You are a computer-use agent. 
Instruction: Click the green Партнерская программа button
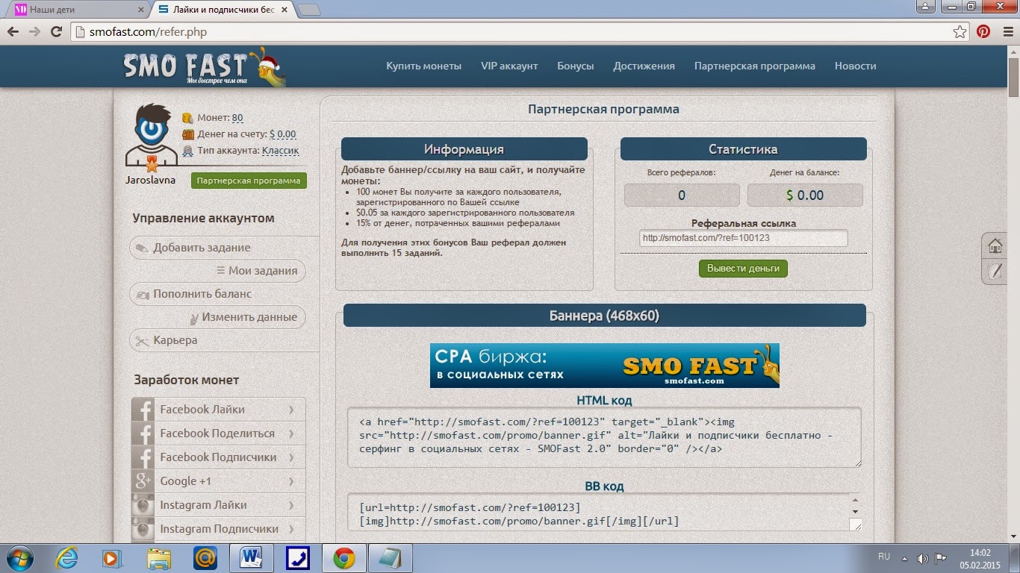(249, 181)
